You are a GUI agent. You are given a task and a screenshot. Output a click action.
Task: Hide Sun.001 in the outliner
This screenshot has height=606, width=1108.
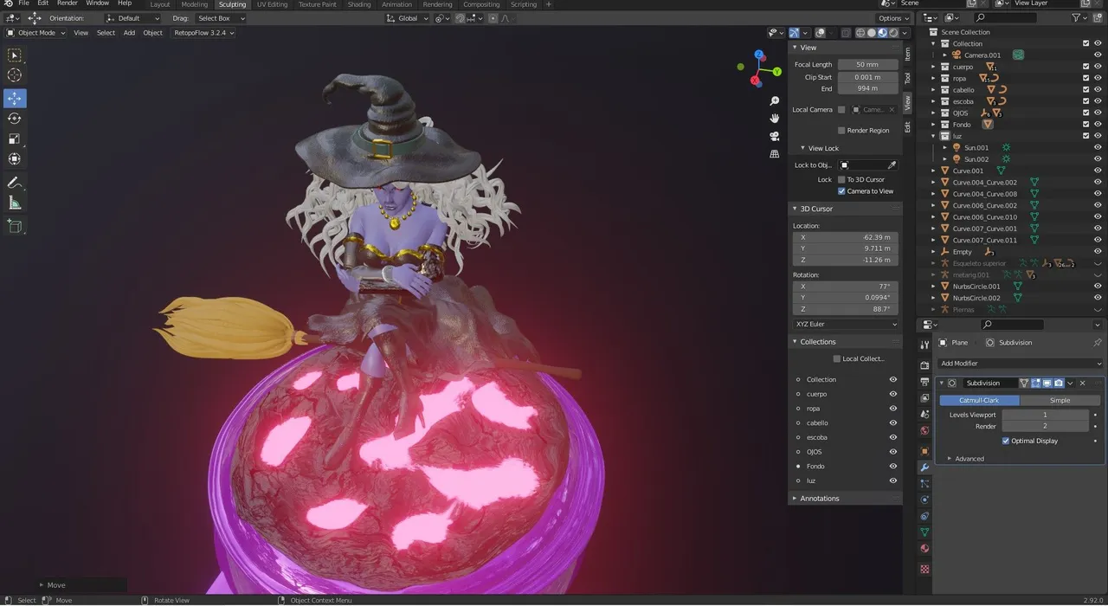[x=1098, y=148]
